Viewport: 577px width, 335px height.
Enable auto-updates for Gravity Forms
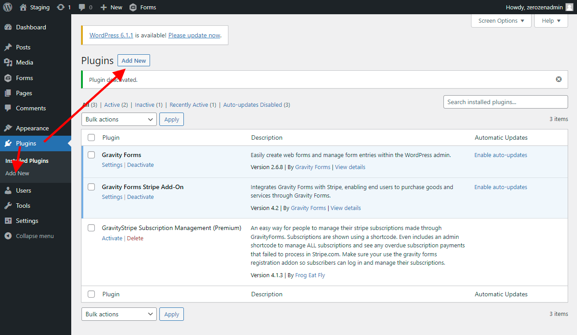[501, 155]
